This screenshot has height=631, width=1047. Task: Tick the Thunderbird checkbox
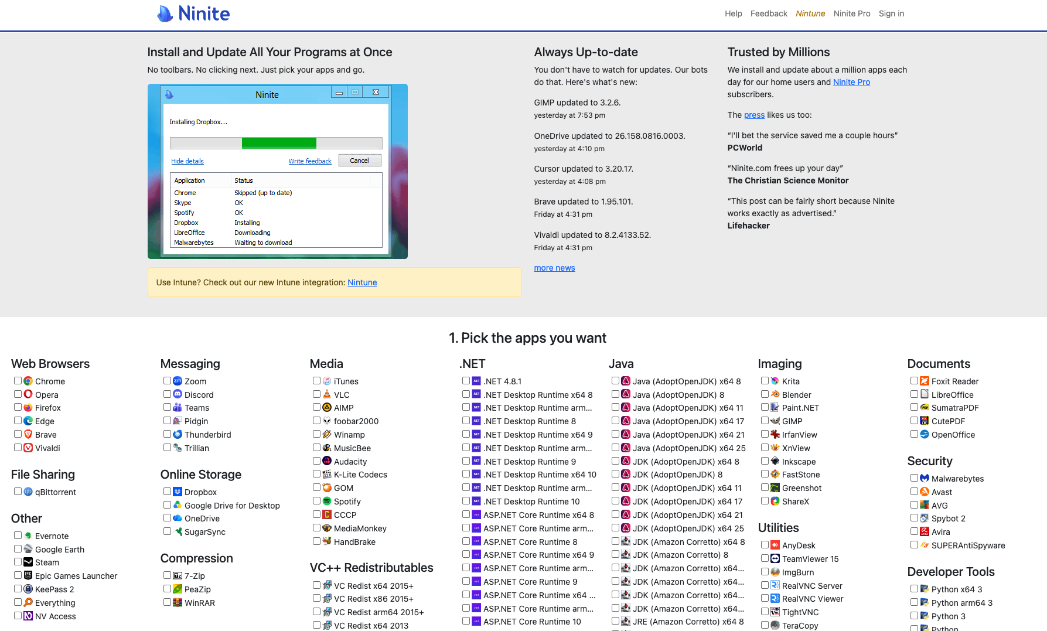(168, 434)
